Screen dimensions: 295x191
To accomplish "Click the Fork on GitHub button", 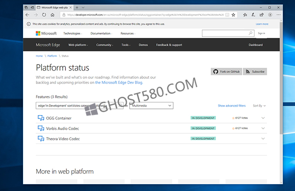I will pyautogui.click(x=226, y=72).
